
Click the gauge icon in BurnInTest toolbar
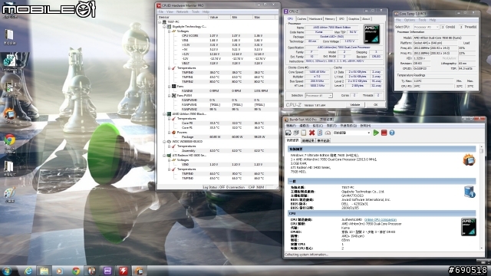point(328,133)
